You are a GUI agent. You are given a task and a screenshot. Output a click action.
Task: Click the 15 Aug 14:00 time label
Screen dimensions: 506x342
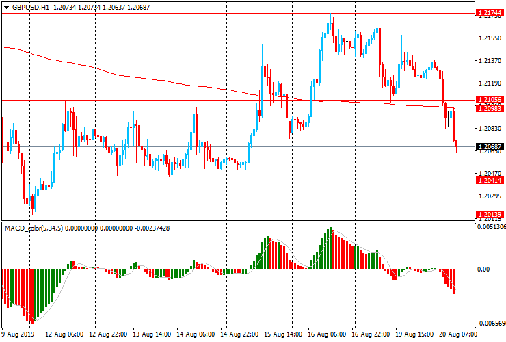[283, 335]
